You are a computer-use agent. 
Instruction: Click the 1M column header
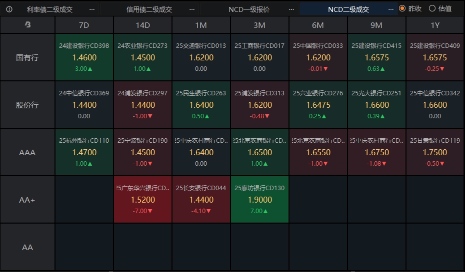point(201,25)
